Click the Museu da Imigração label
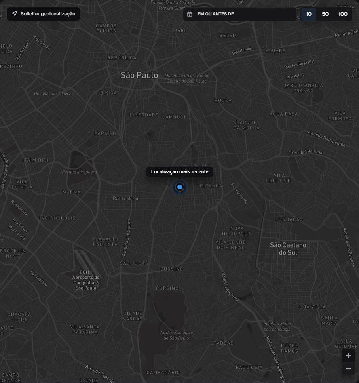This screenshot has width=359, height=383. coord(187,78)
